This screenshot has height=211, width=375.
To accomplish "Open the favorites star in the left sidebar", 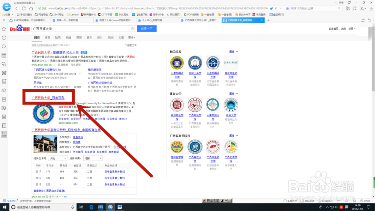I will (4, 29).
